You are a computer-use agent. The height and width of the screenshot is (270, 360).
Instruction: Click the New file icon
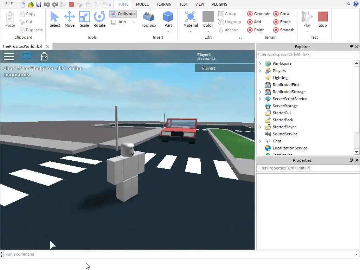point(23,4)
